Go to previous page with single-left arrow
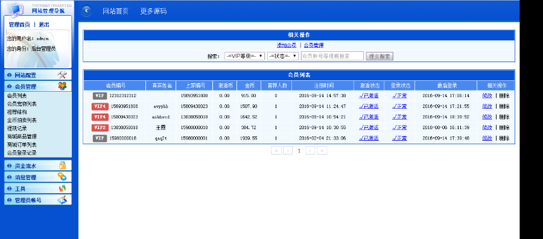The height and width of the screenshot is (239, 543). [x=288, y=151]
